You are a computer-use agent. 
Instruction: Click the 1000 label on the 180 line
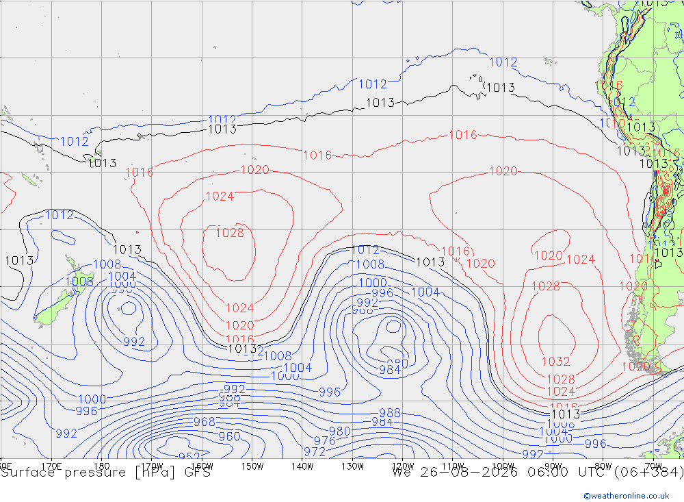(x=92, y=399)
